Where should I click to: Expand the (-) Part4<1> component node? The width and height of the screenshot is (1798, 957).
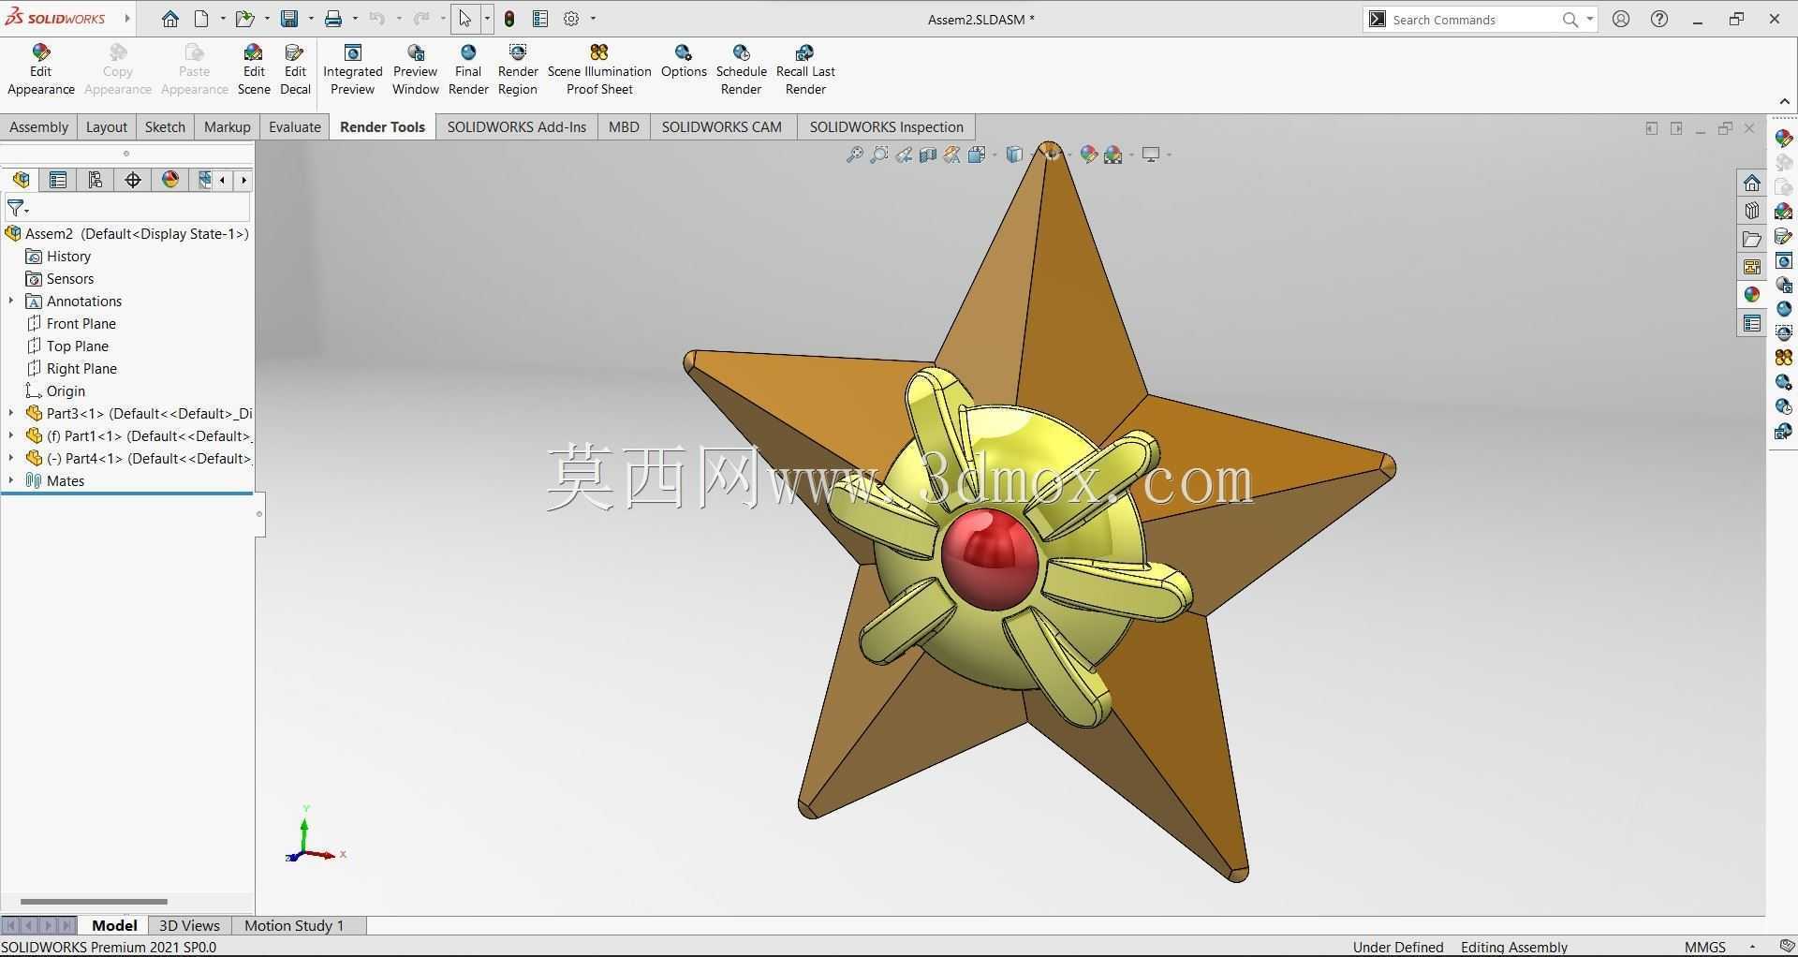pyautogui.click(x=11, y=458)
